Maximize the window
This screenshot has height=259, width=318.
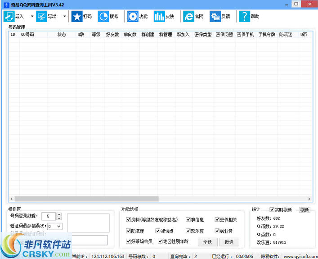296,4
